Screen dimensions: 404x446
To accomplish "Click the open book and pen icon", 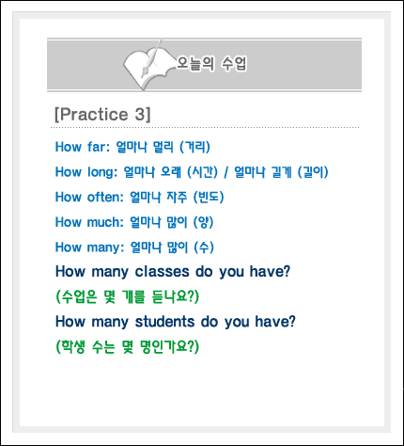I will [148, 66].
